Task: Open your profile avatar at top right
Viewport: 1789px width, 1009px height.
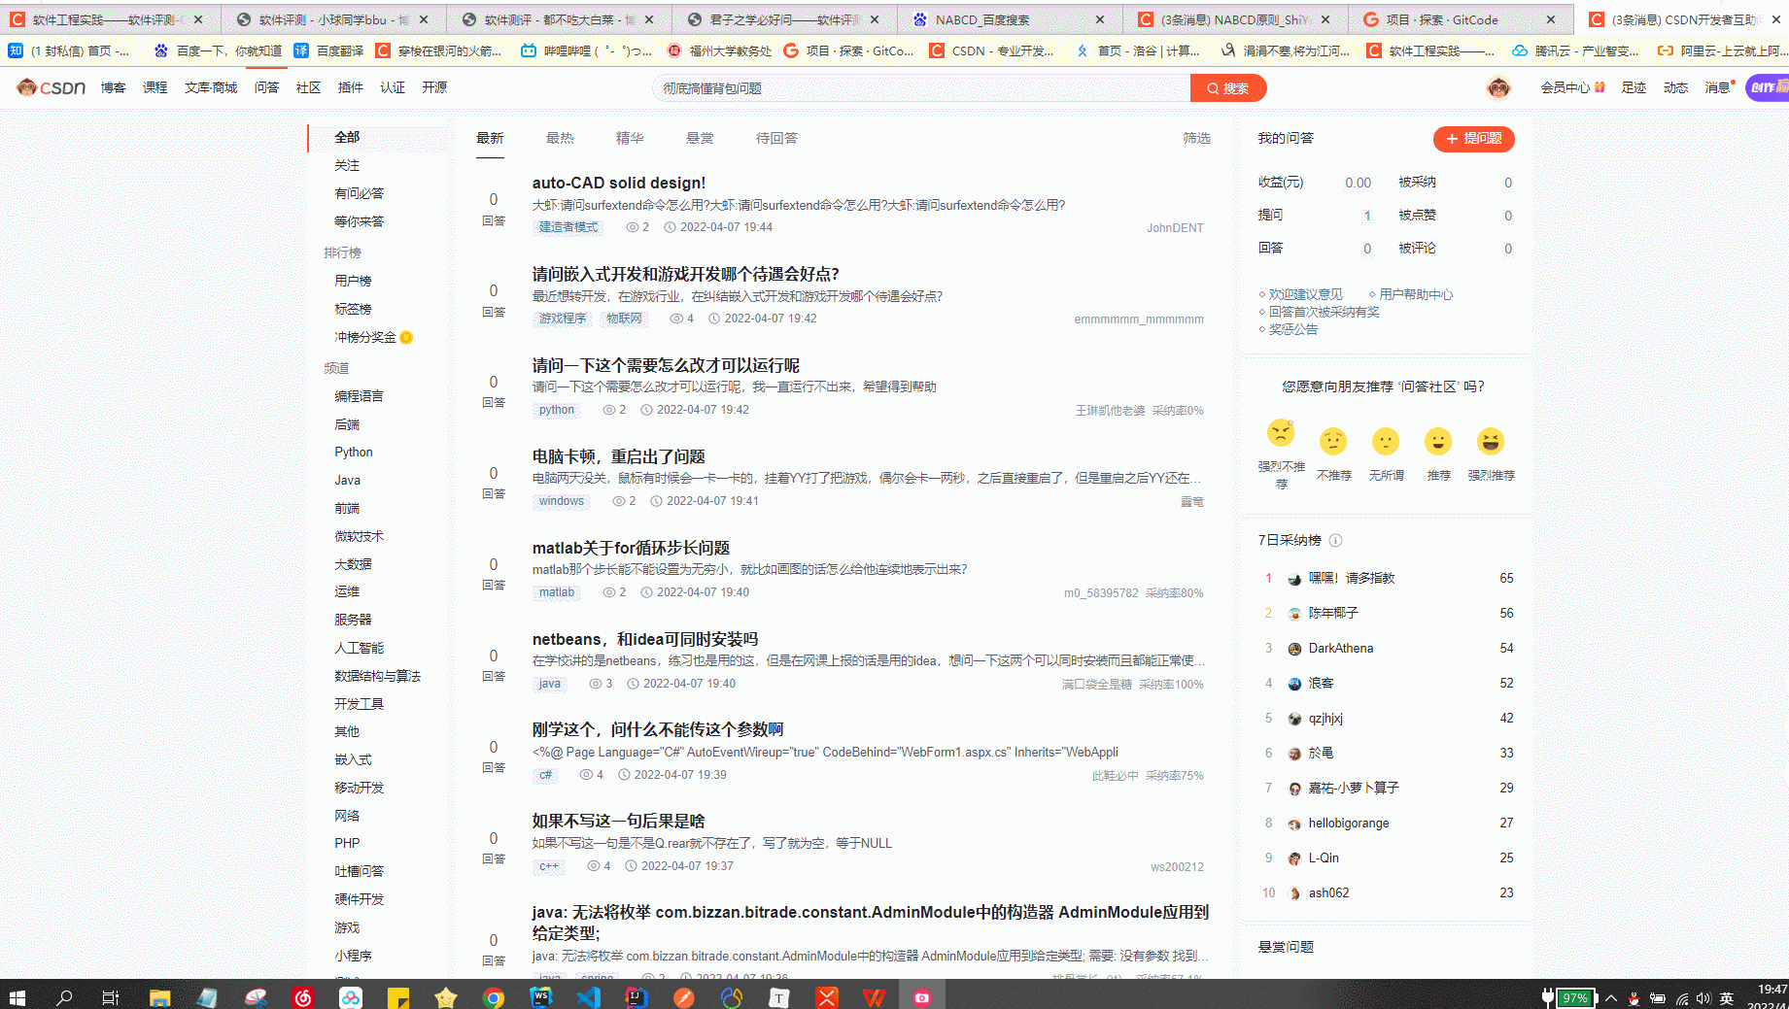Action: click(x=1498, y=87)
